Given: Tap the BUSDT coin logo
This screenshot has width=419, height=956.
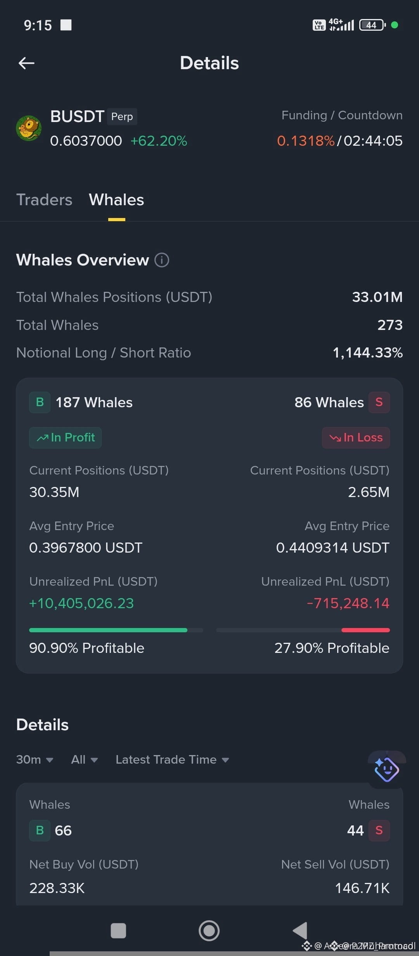Looking at the screenshot, I should (29, 128).
